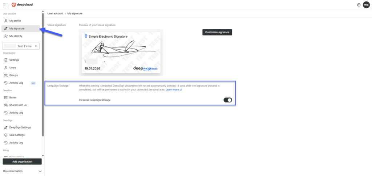Image resolution: width=372 pixels, height=176 pixels.
Task: Open the WK user avatar menu
Action: tap(366, 5)
